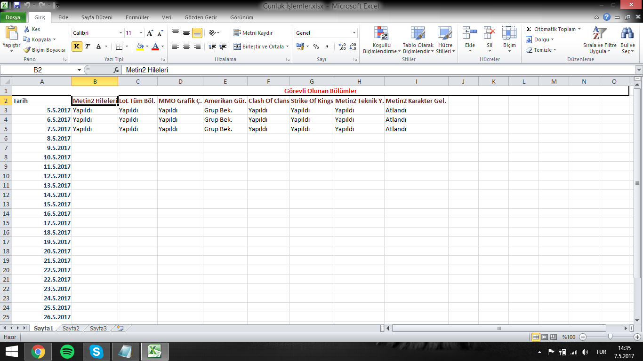Toggle underline formatting A button
This screenshot has width=643, height=361.
coord(98,46)
